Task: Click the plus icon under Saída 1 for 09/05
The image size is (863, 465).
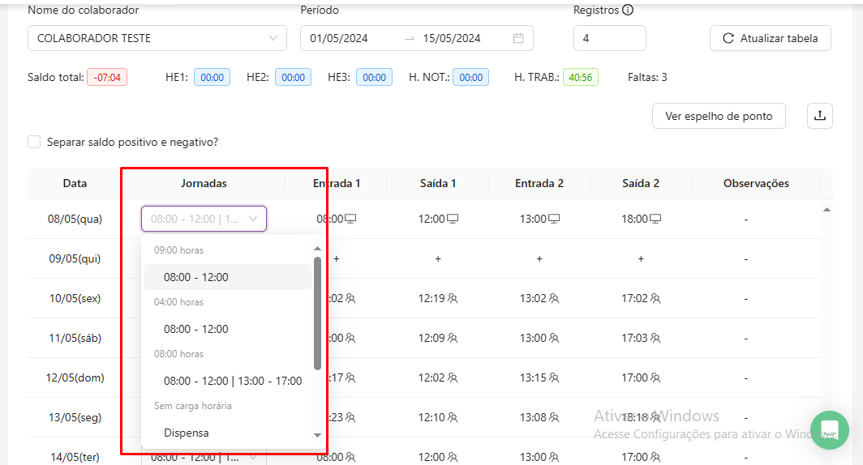Action: tap(438, 258)
